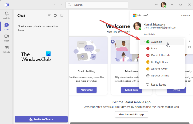This screenshot has height=124, width=193.
Task: Click the search magnifier icon
Action: point(69,5)
